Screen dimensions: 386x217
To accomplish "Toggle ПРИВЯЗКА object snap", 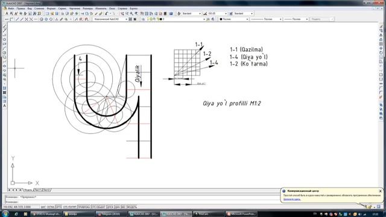I will [84, 207].
